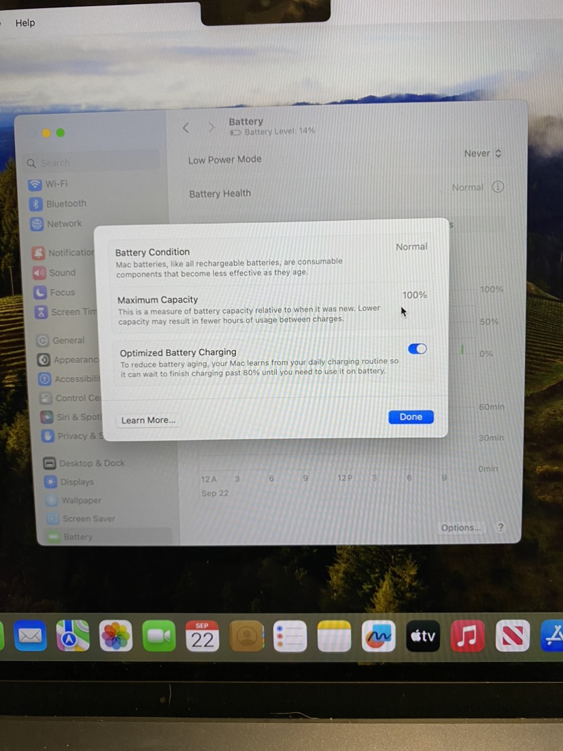Click the Battery Condition heading
Image resolution: width=563 pixels, height=751 pixels.
(x=152, y=252)
